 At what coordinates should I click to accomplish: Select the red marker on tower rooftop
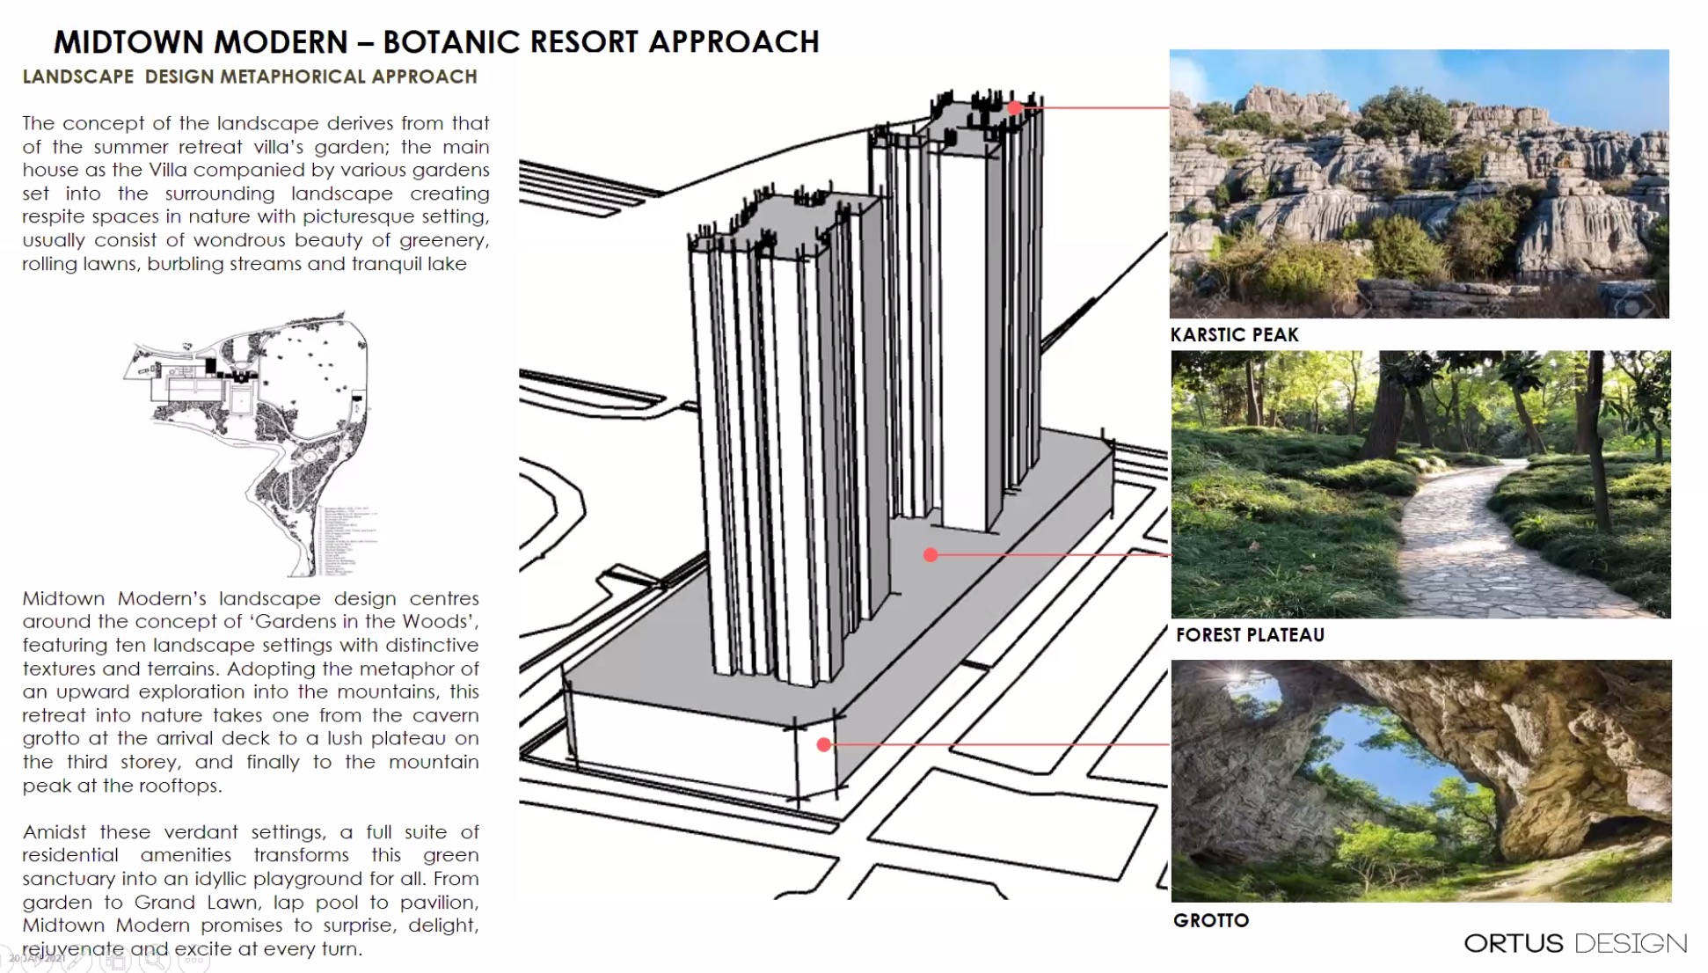pos(1014,108)
